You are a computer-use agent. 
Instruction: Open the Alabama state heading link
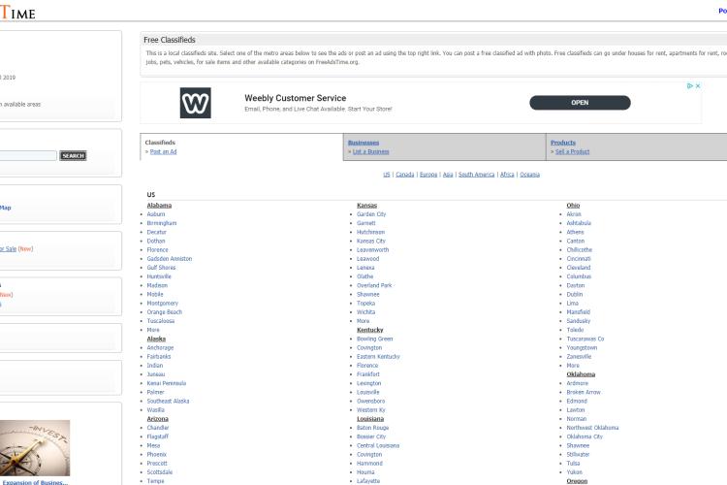[159, 205]
